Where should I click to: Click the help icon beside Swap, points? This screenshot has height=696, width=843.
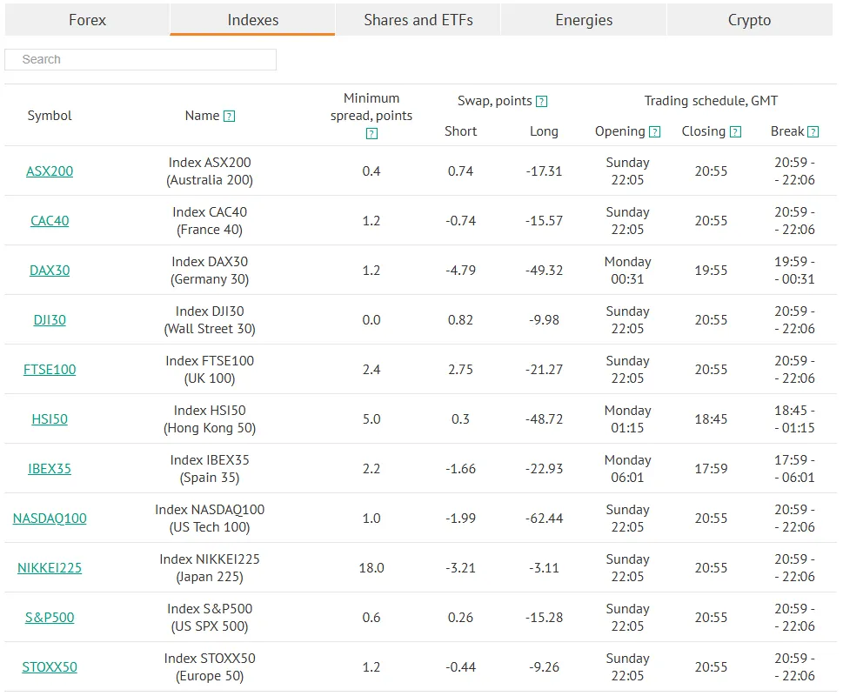point(542,102)
